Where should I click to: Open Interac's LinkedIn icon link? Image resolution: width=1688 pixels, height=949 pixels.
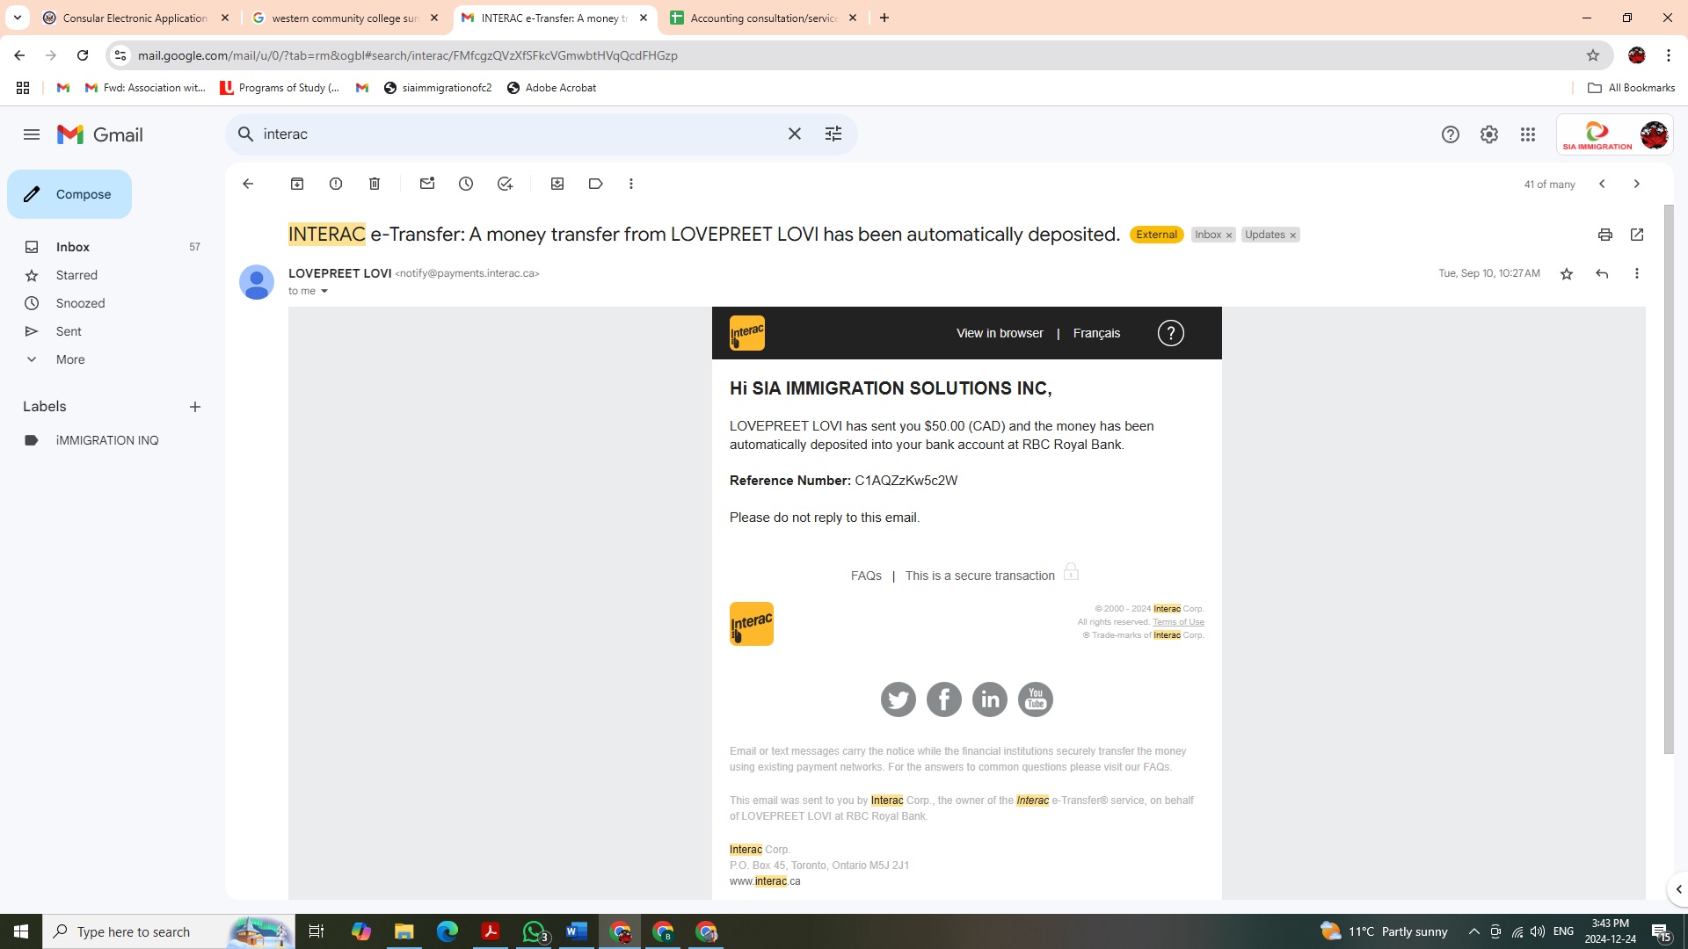[x=990, y=699]
